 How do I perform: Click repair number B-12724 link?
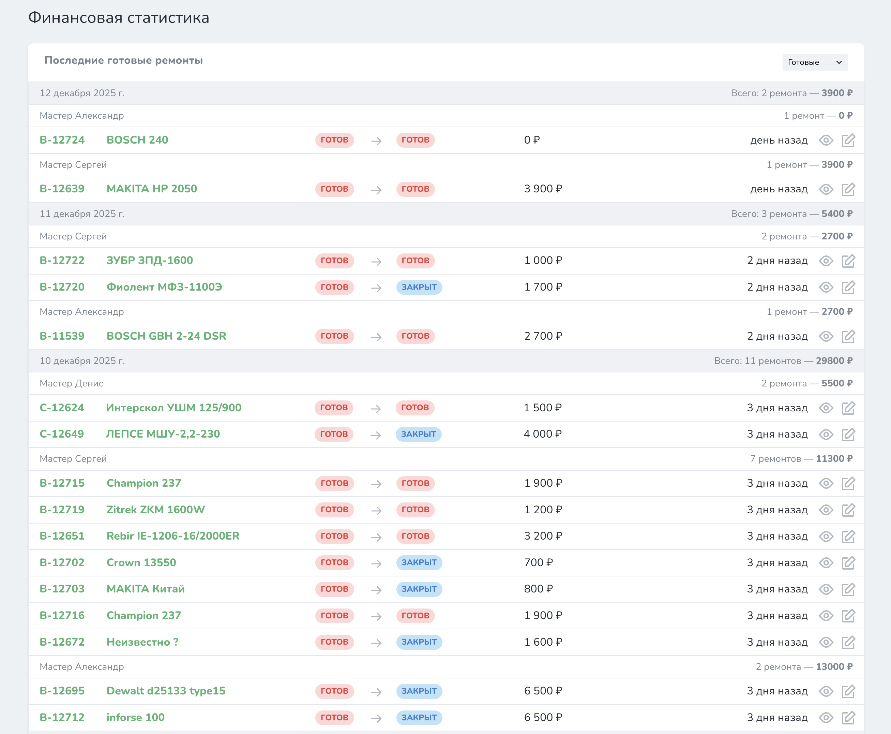[62, 140]
